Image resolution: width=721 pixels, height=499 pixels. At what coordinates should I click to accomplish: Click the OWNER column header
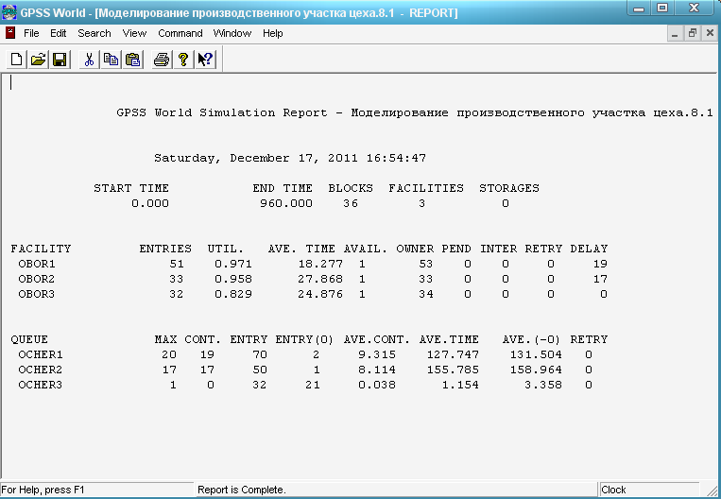click(x=415, y=249)
